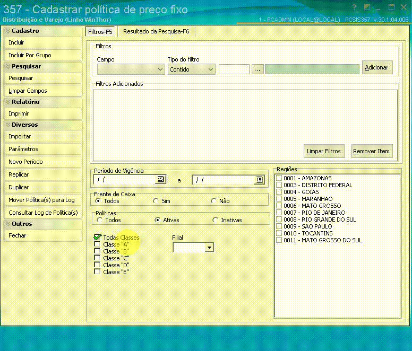Check the Classe "A" checkbox
The height and width of the screenshot is (351, 412).
tap(97, 244)
